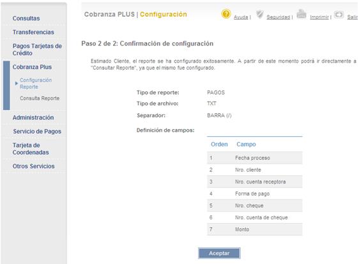This screenshot has height=264, width=359.
Task: Open the Seguridad link
Action: tap(278, 17)
